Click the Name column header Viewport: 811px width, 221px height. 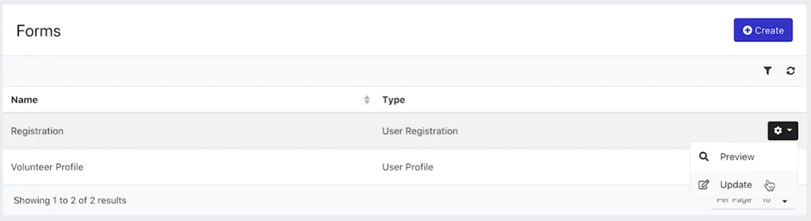24,100
